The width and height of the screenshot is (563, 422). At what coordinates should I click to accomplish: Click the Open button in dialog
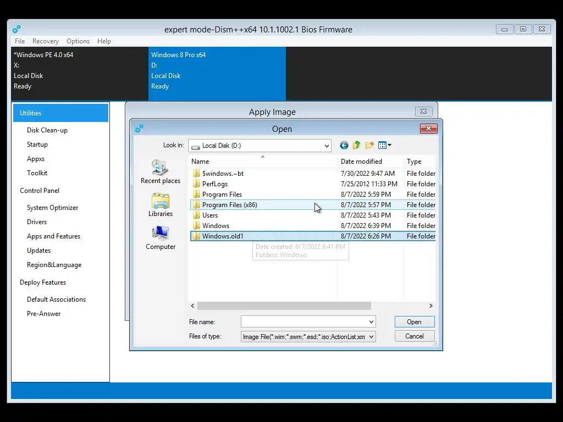(x=415, y=322)
